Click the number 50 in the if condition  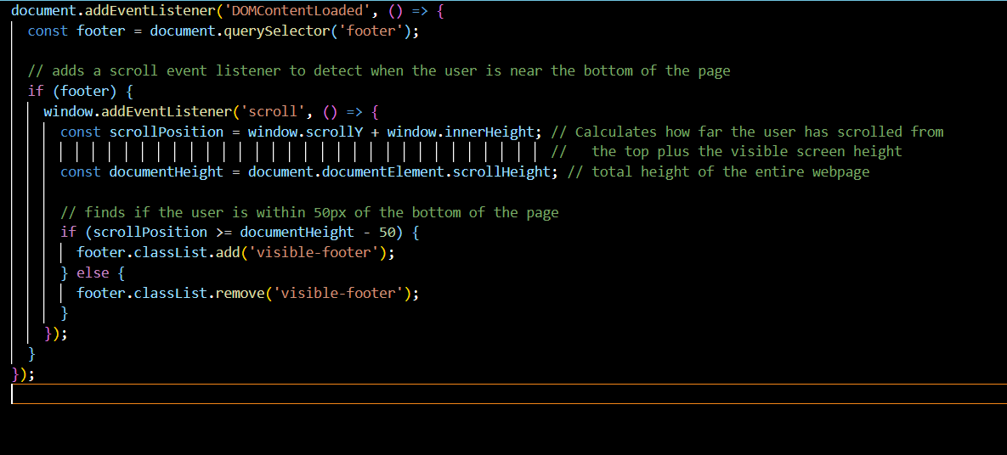click(x=391, y=233)
